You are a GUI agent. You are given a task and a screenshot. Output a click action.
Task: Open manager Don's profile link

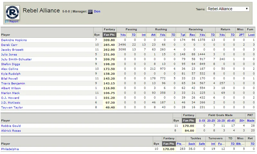[x=97, y=12]
